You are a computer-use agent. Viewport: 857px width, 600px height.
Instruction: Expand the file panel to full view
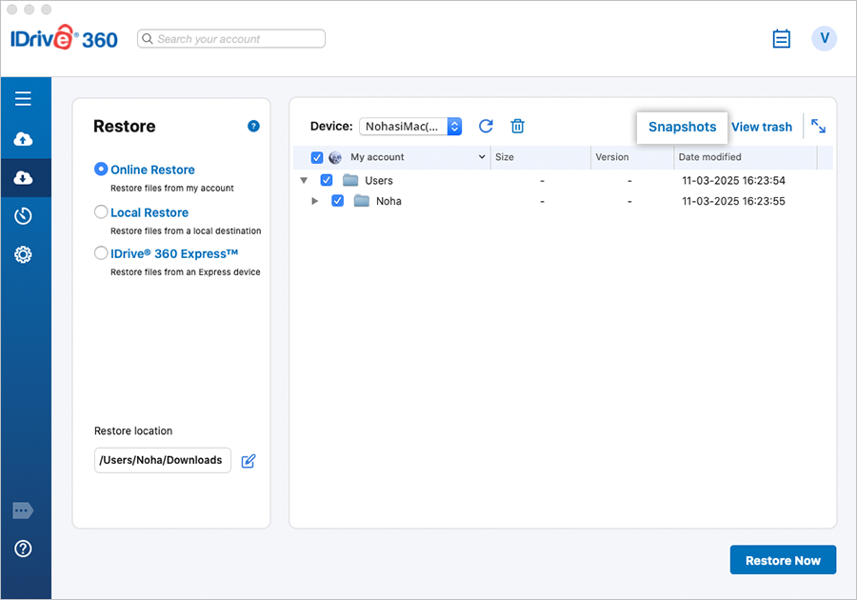coord(818,126)
